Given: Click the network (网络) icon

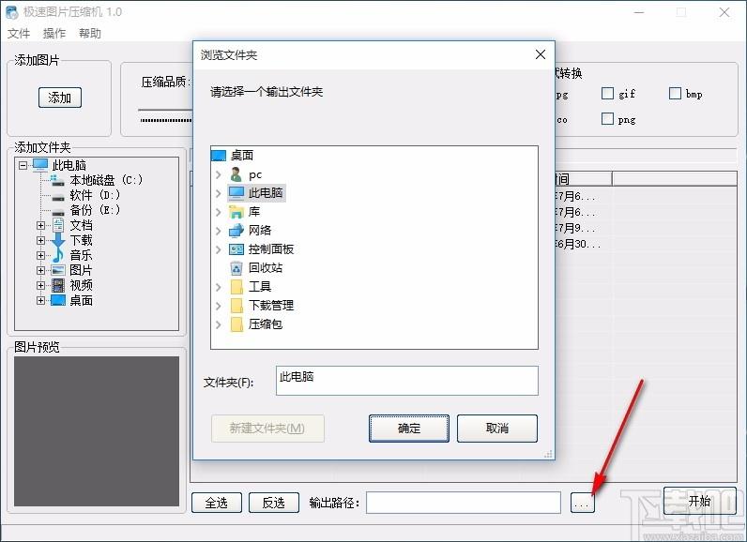Looking at the screenshot, I should 236,231.
